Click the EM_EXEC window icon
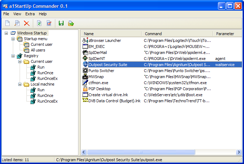The height and width of the screenshot is (164, 244). (x=85, y=46)
